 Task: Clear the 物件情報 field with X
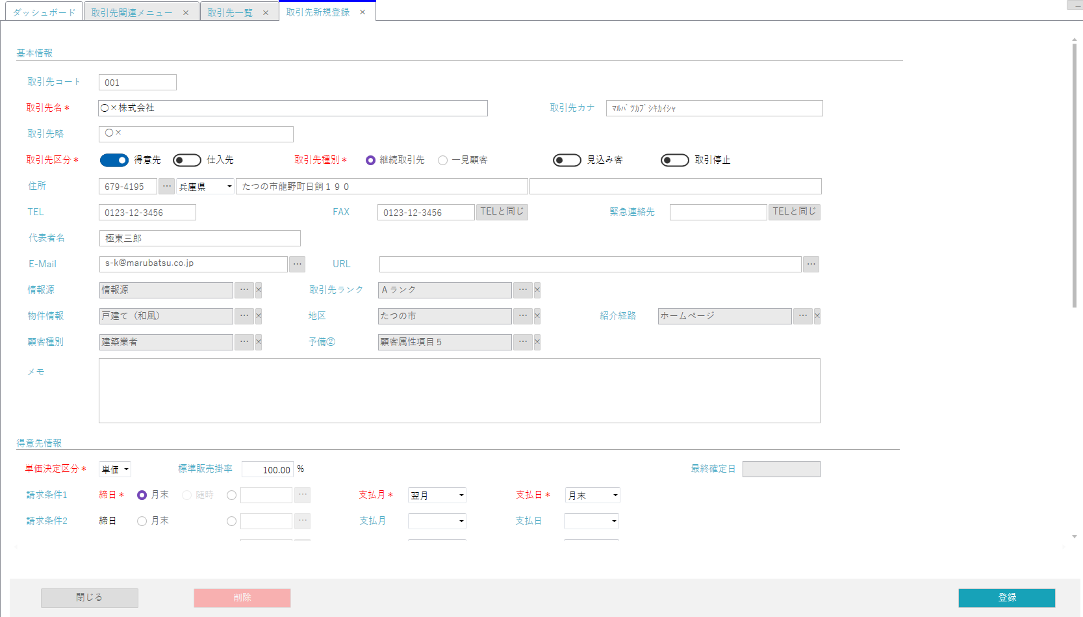tap(259, 316)
